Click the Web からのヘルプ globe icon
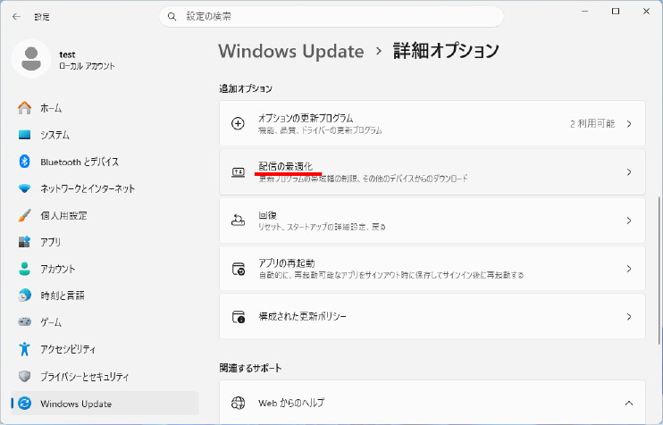Image resolution: width=663 pixels, height=425 pixels. (x=238, y=403)
